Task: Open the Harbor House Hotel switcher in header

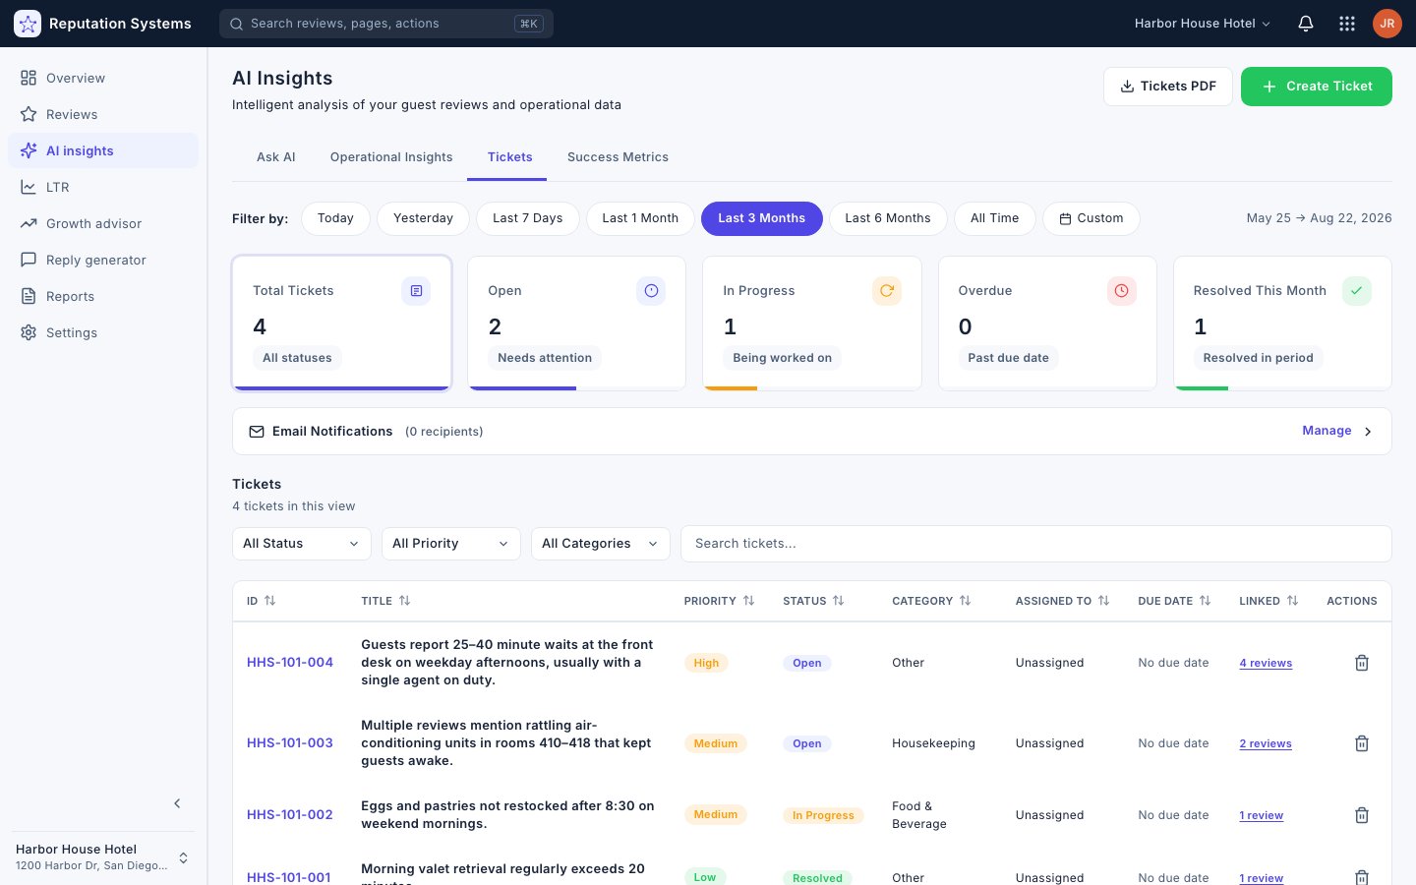Action: [1202, 24]
